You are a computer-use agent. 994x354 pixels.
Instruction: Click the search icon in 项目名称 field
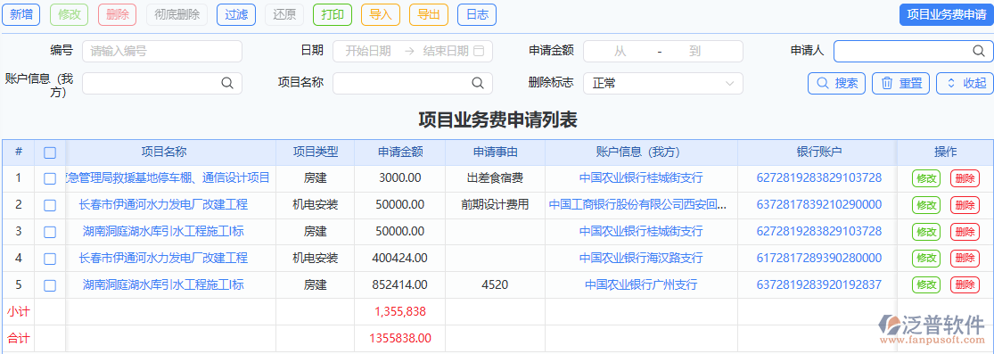[x=477, y=82]
